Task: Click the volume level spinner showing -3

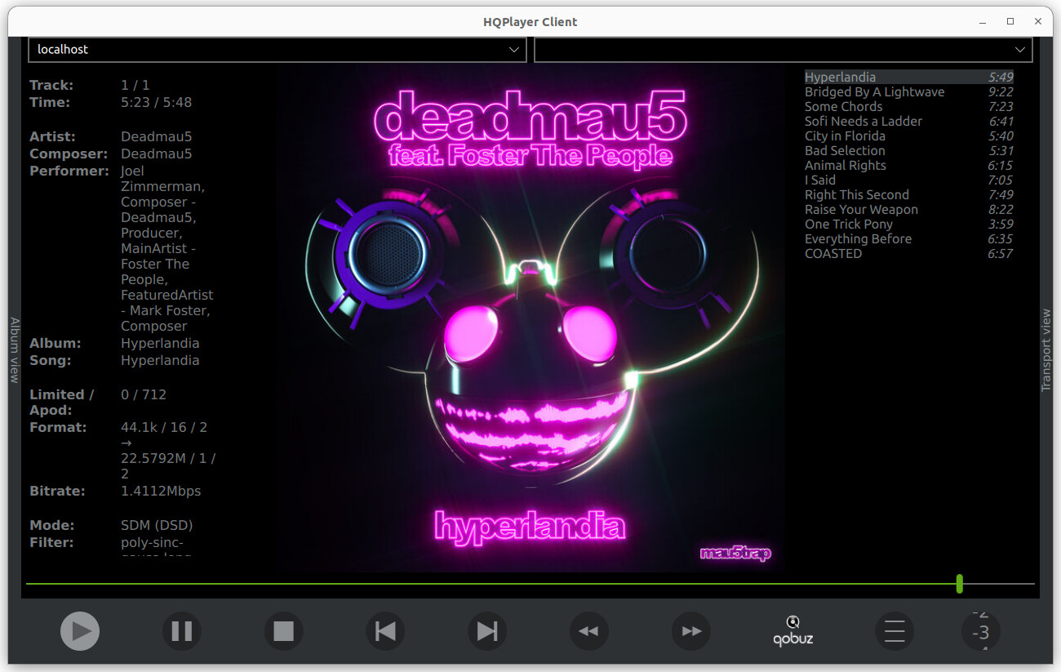Action: pyautogui.click(x=981, y=632)
